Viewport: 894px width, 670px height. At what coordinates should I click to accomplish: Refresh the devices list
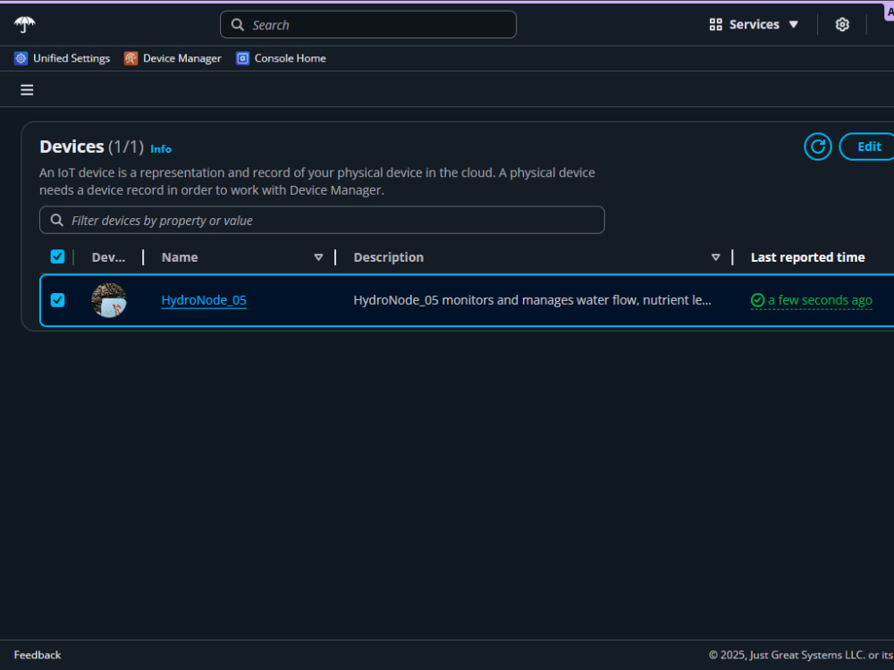(817, 147)
